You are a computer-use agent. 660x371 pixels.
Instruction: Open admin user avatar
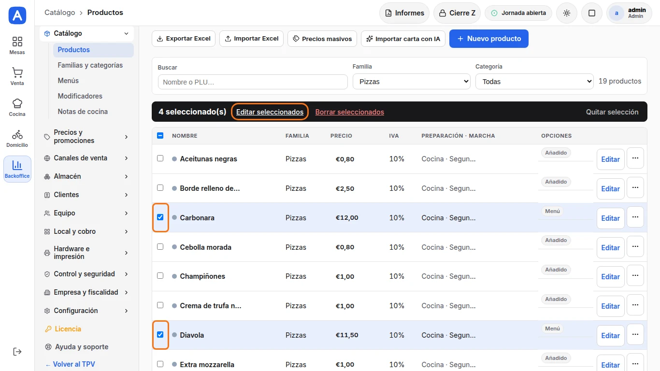coord(616,13)
